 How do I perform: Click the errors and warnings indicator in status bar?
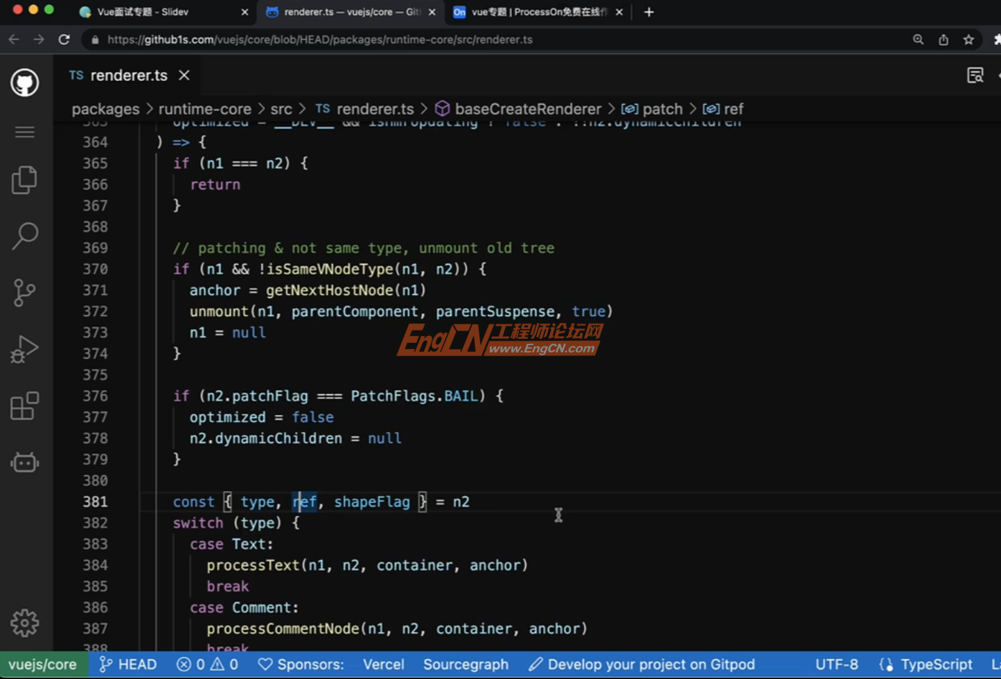(206, 664)
